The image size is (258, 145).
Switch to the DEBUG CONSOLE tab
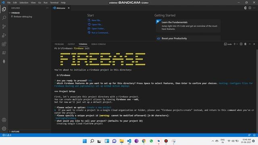[98, 44]
